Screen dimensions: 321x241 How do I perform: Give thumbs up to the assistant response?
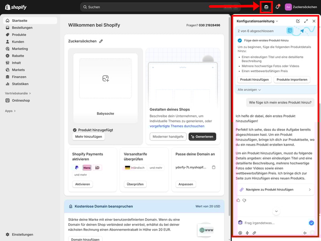(238, 200)
